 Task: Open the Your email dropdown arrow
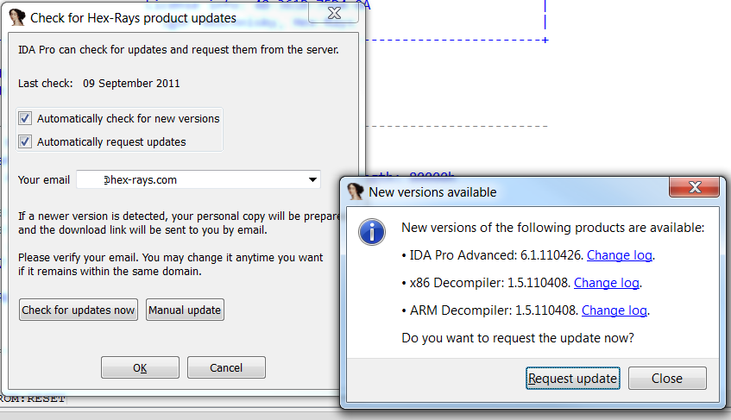(x=312, y=179)
